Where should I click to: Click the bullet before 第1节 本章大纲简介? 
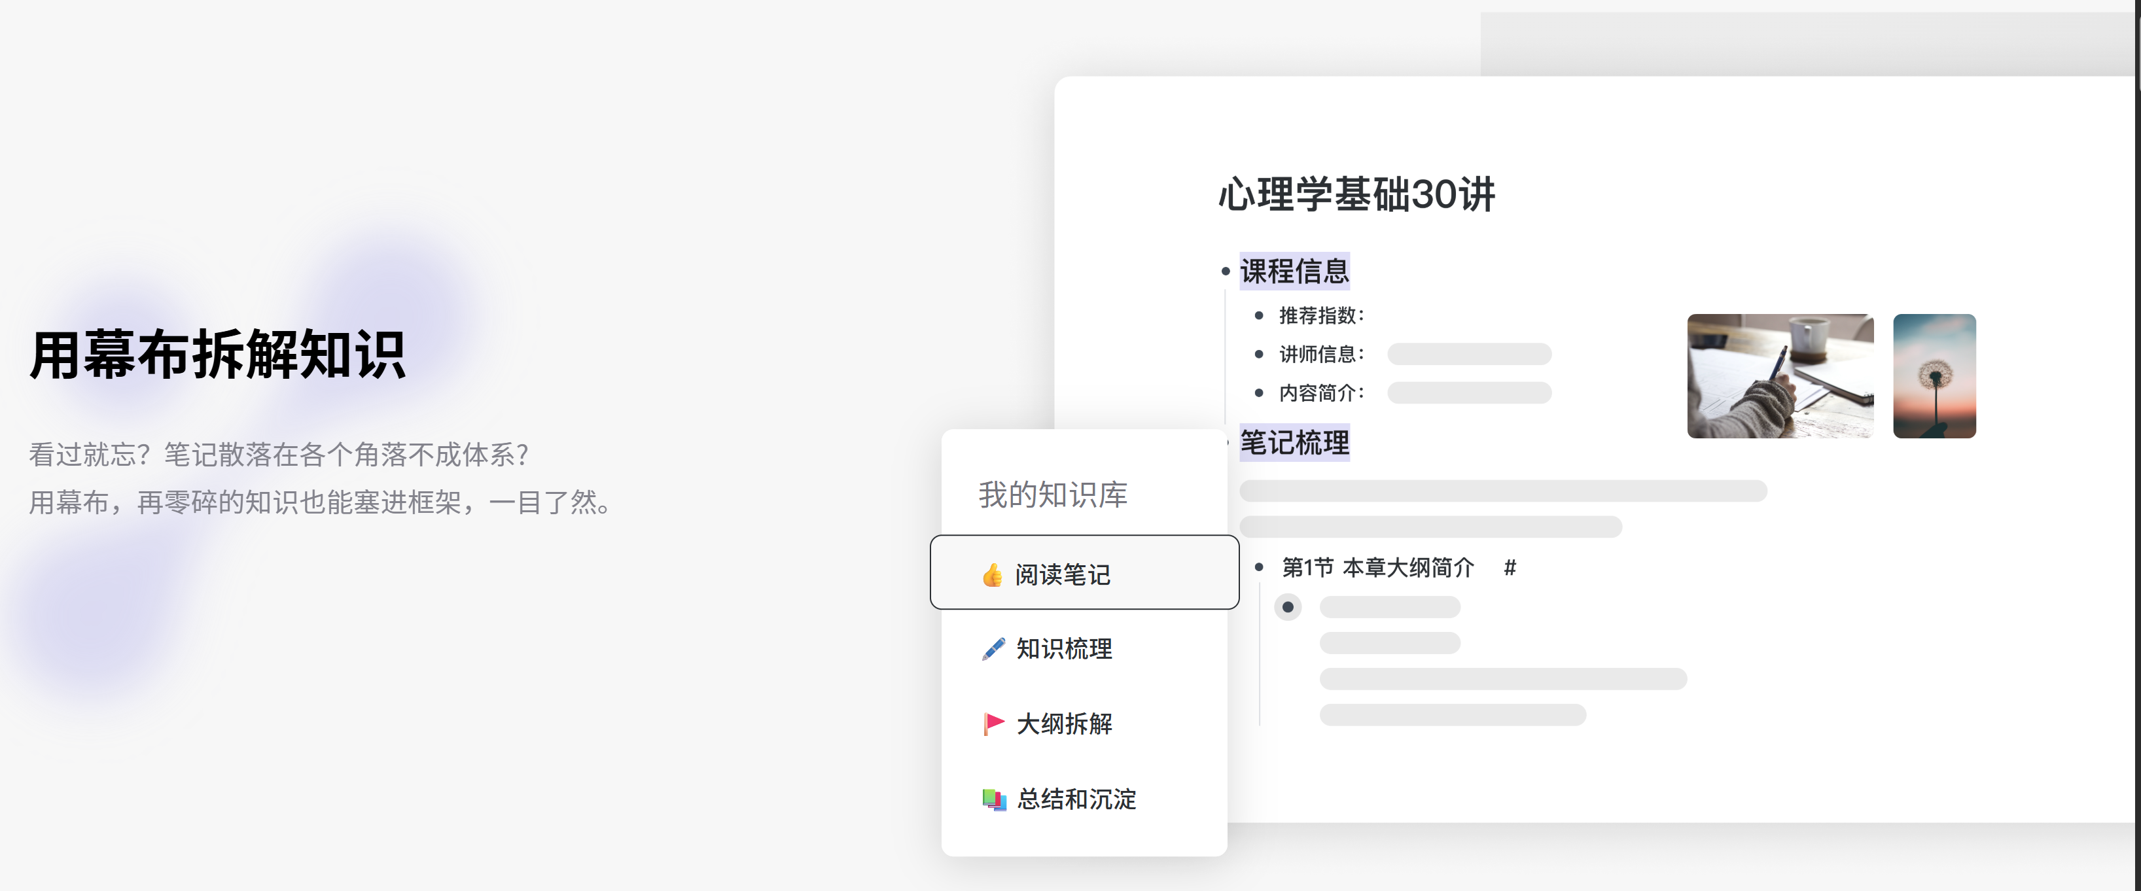pos(1259,567)
